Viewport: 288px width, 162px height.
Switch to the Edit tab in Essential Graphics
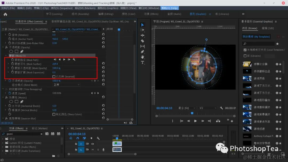point(267,28)
